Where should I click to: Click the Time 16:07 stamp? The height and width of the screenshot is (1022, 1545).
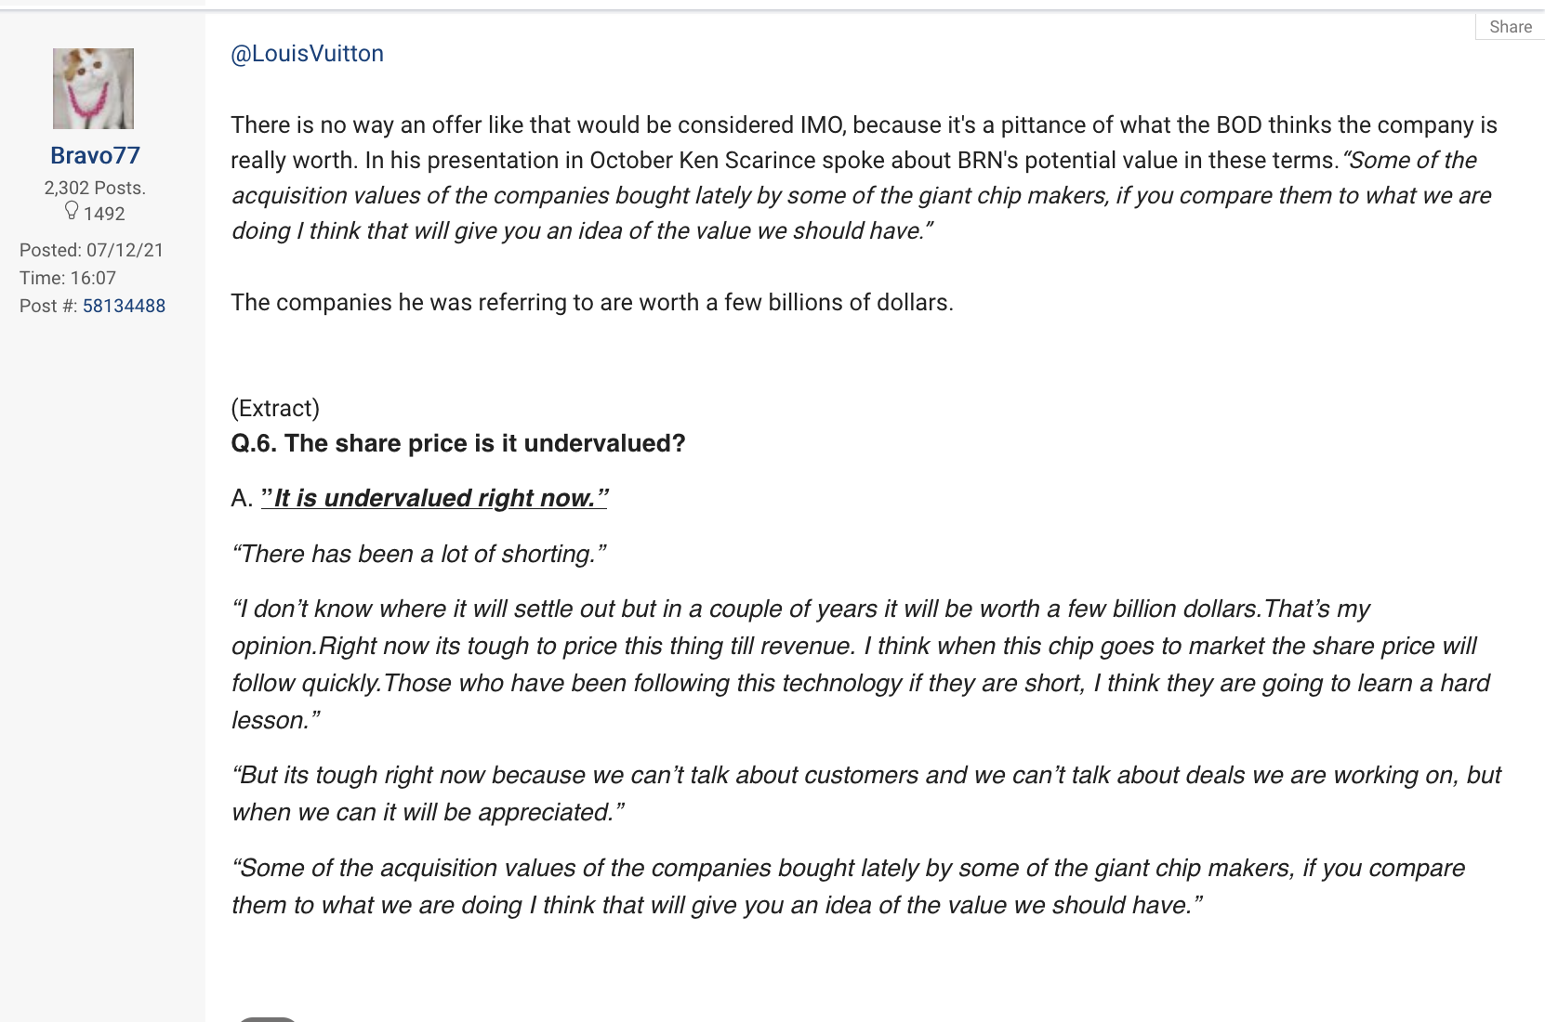[68, 278]
